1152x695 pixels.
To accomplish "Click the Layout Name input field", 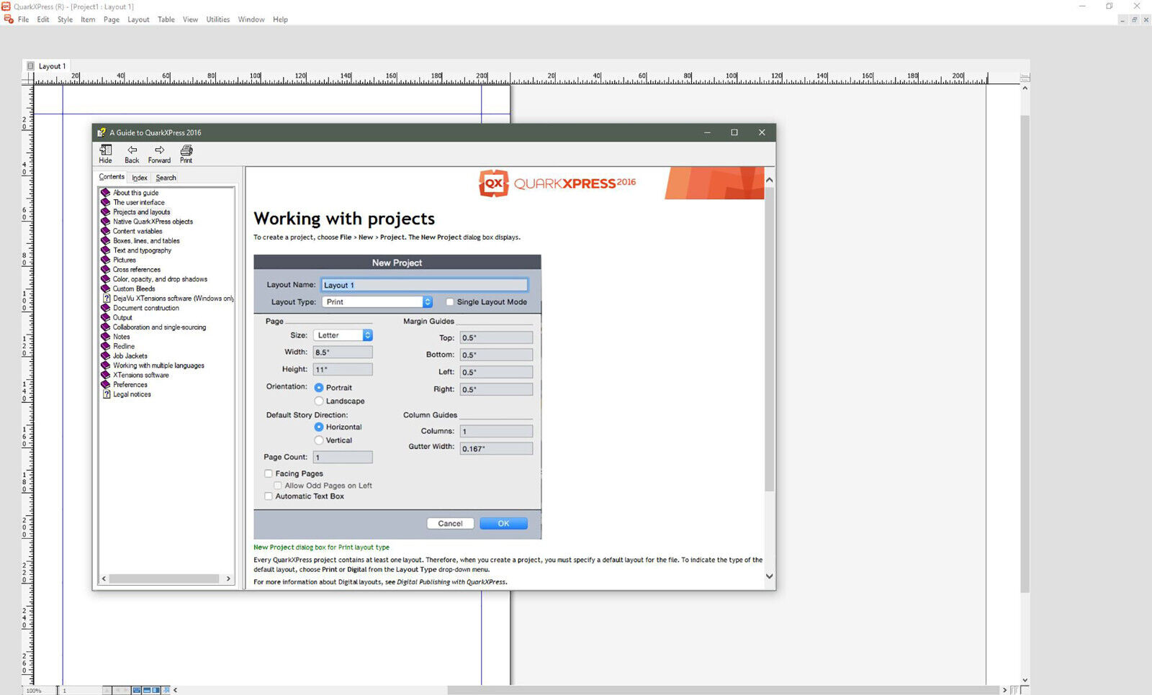I will (x=424, y=285).
